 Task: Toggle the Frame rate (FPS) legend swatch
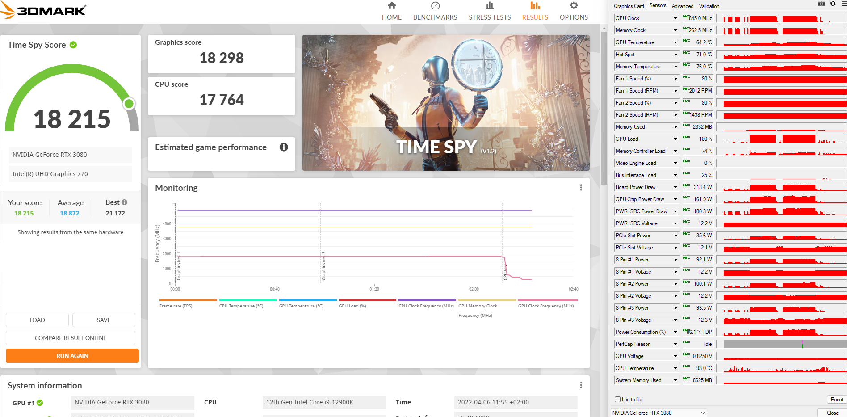coord(188,300)
